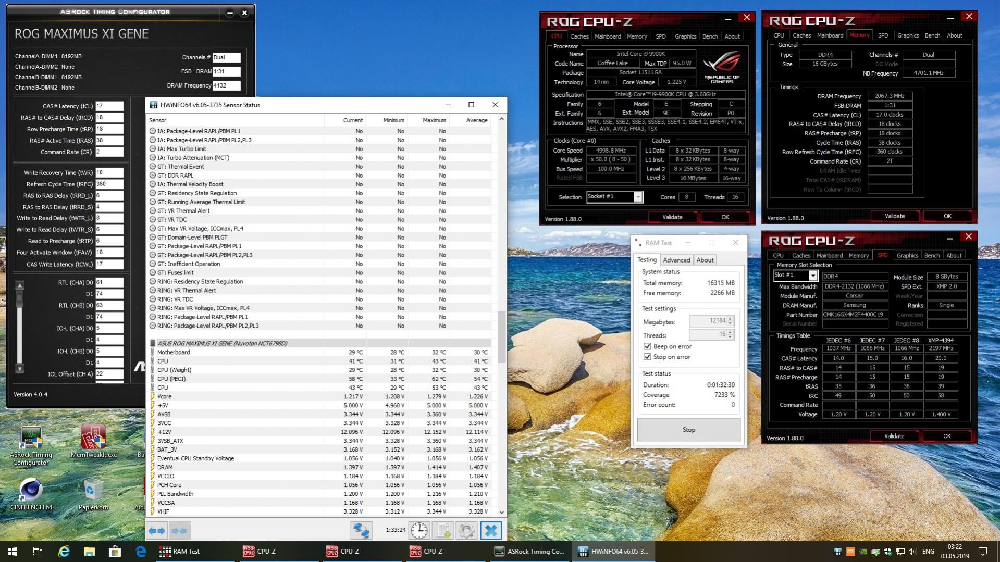Click Stop button in RAM Test
The height and width of the screenshot is (562, 1000).
point(688,430)
